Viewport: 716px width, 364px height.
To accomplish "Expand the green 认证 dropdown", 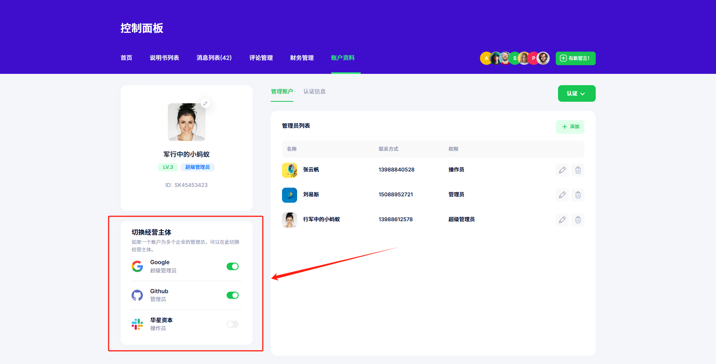I will pos(576,93).
